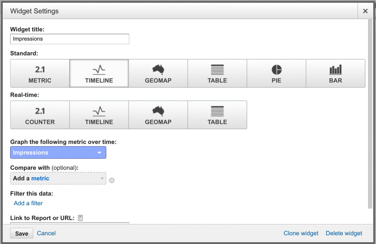Open the Impressions metric dropdown

(x=58, y=153)
